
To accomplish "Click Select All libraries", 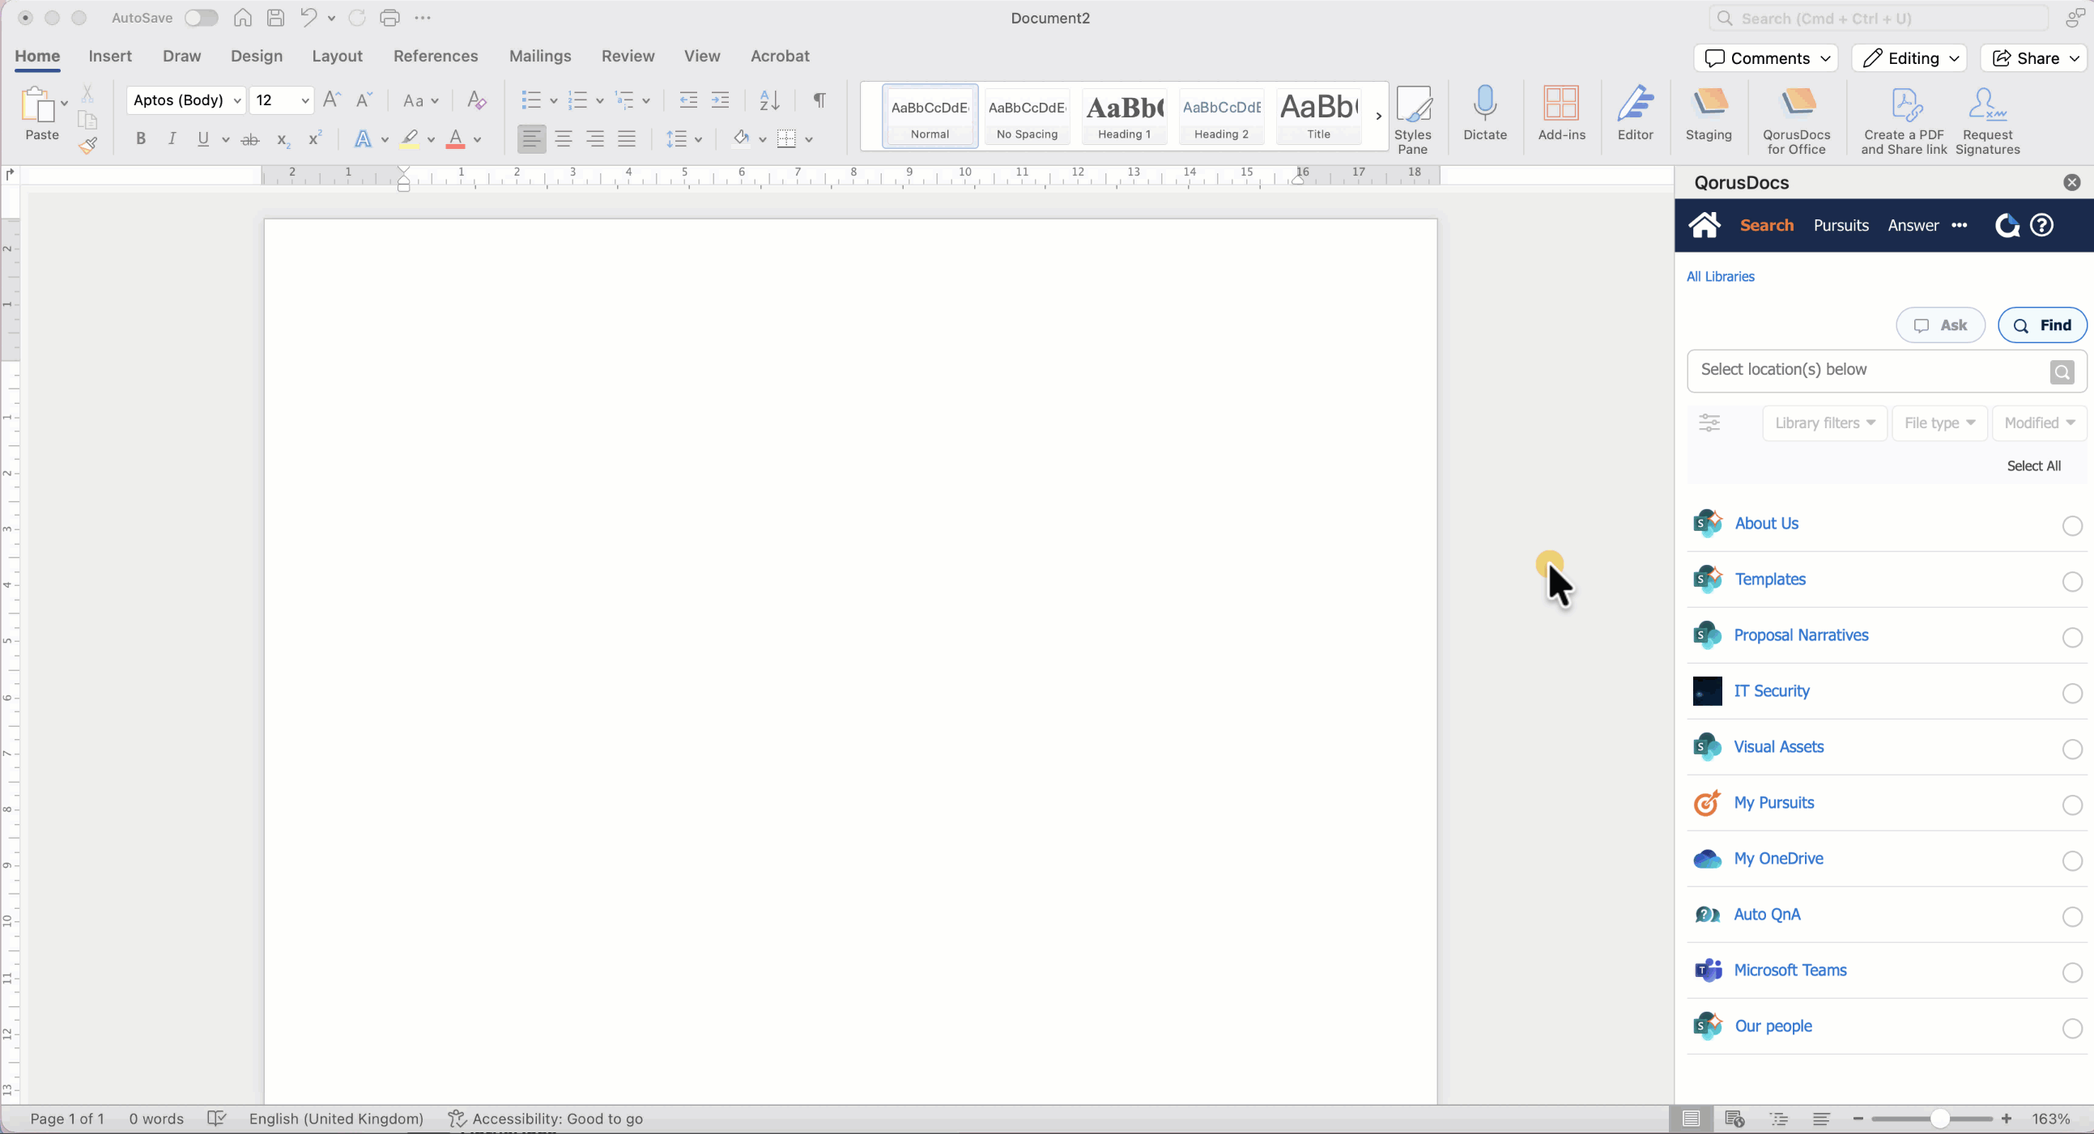I will (x=2034, y=465).
